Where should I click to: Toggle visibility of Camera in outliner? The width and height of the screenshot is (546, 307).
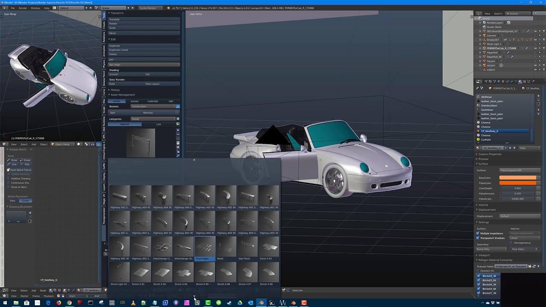click(535, 35)
